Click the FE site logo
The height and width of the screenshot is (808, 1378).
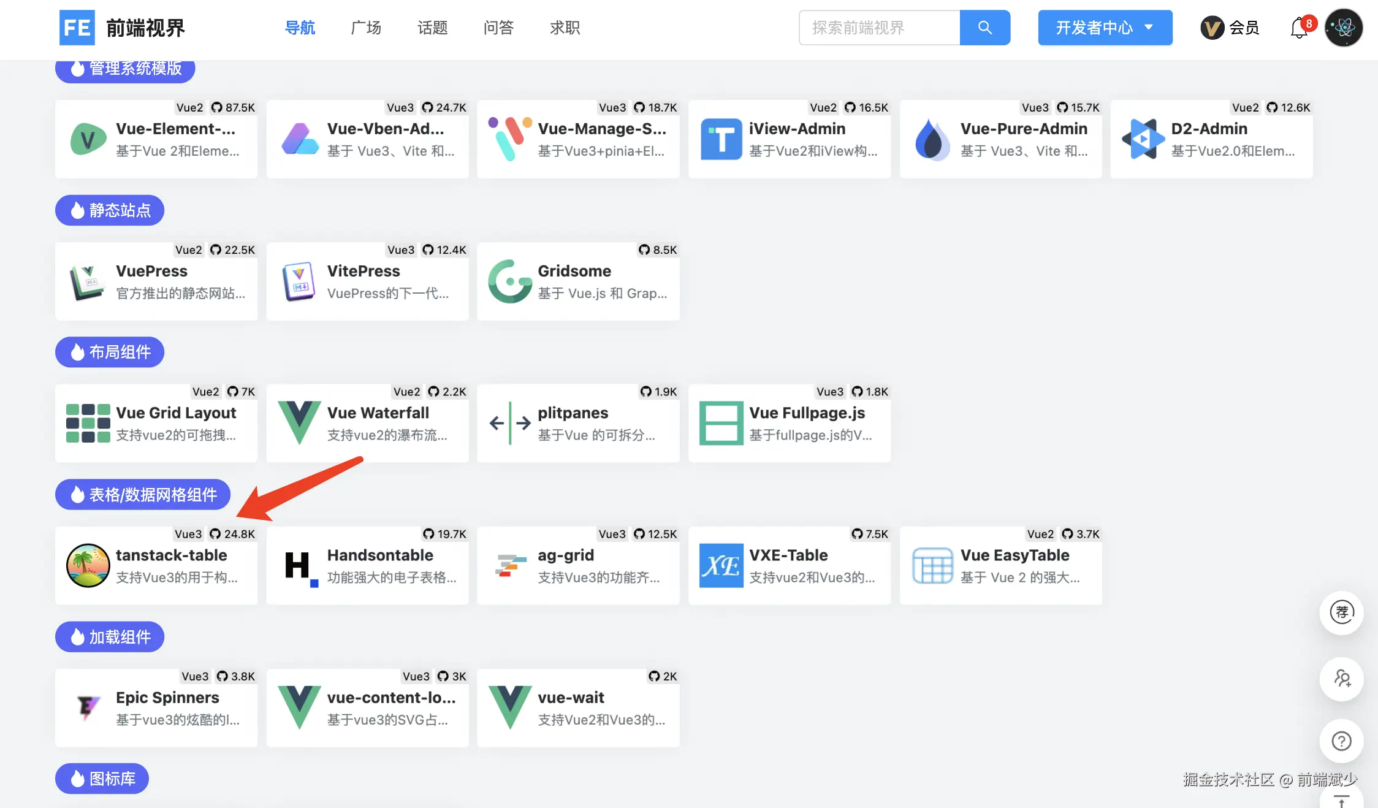coord(77,28)
